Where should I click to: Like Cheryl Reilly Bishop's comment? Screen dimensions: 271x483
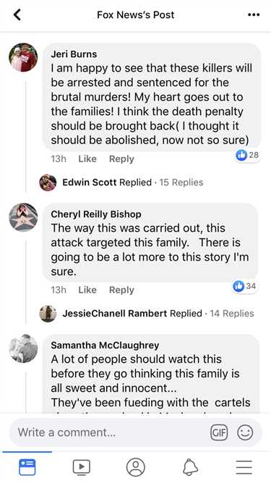point(87,290)
